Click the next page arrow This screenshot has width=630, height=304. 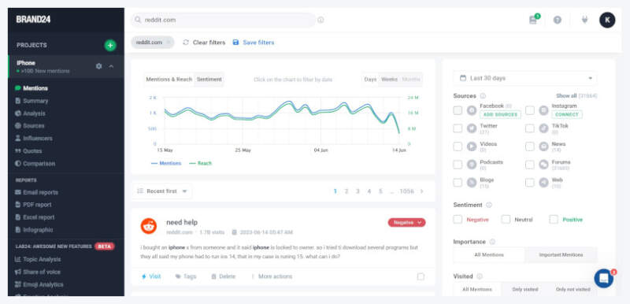tap(421, 191)
